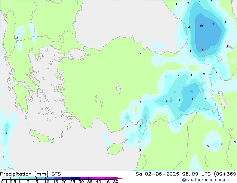Image resolution: width=237 pixels, height=183 pixels.
Task: Click the legend label '20'
Action: pos(64,182)
